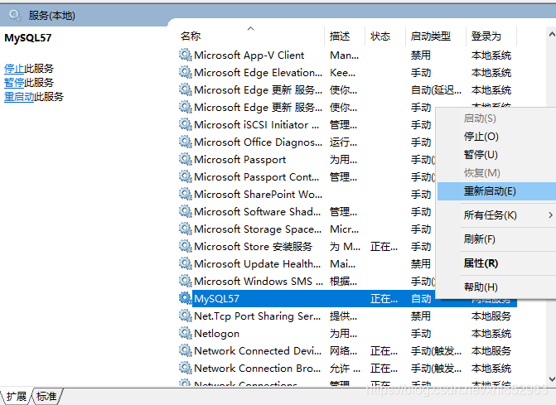This screenshot has width=556, height=405.
Task: Click the 服务(本地) header magnifier-gear icon
Action: click(15, 15)
